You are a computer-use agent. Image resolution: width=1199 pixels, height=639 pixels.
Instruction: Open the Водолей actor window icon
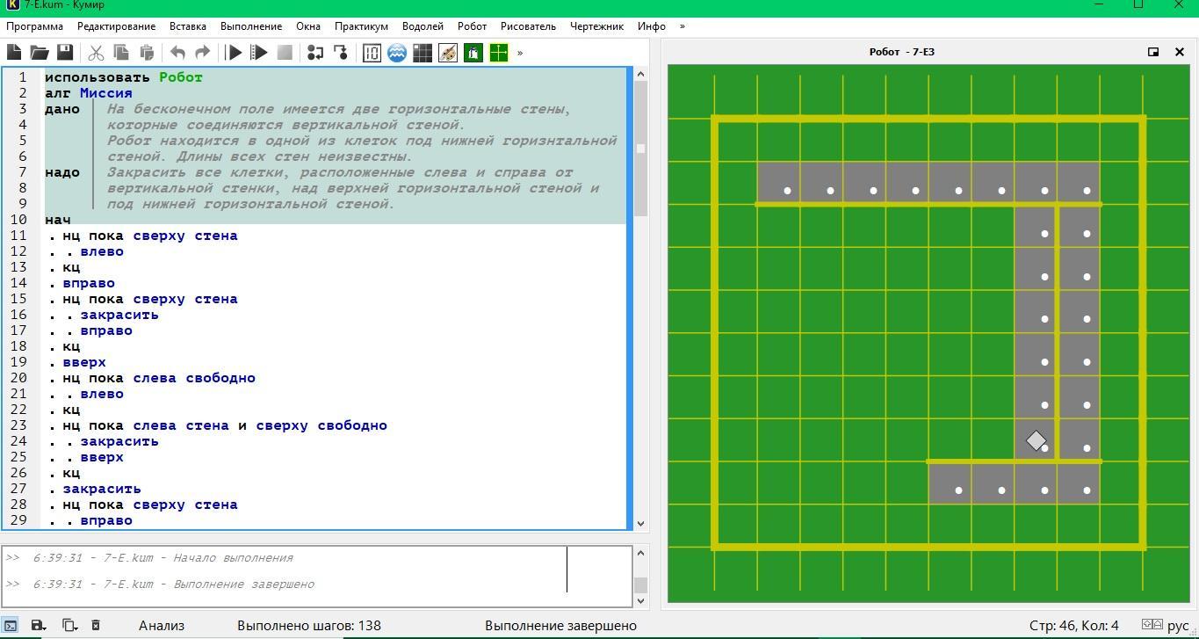tap(397, 53)
